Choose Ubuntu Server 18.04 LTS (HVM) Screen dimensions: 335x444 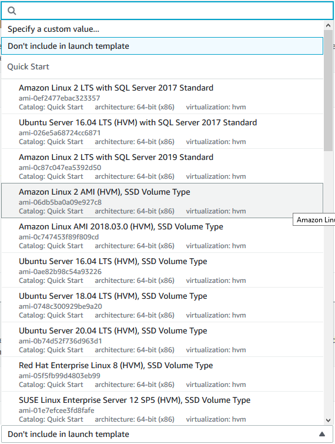(x=162, y=305)
